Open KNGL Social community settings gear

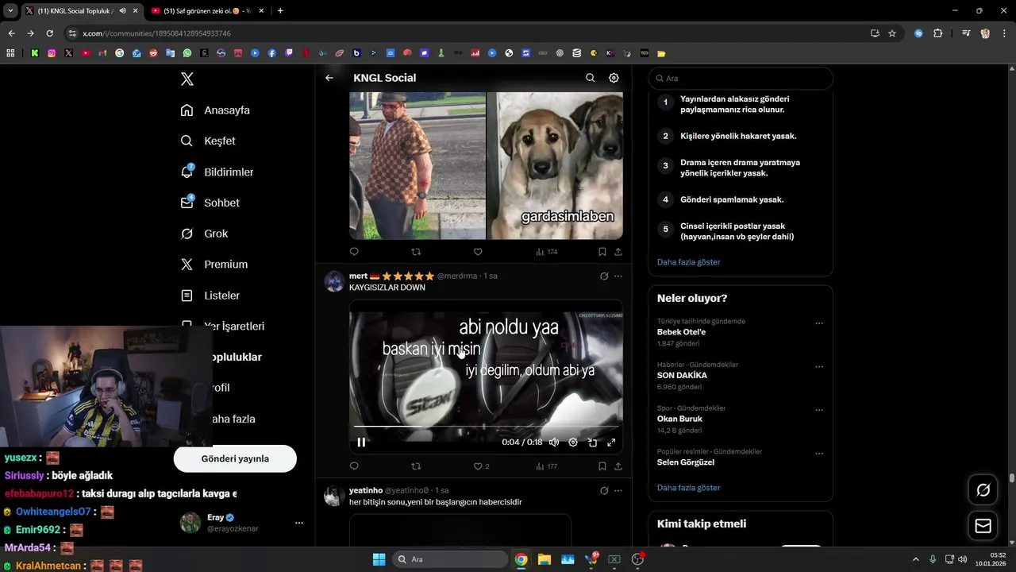614,78
